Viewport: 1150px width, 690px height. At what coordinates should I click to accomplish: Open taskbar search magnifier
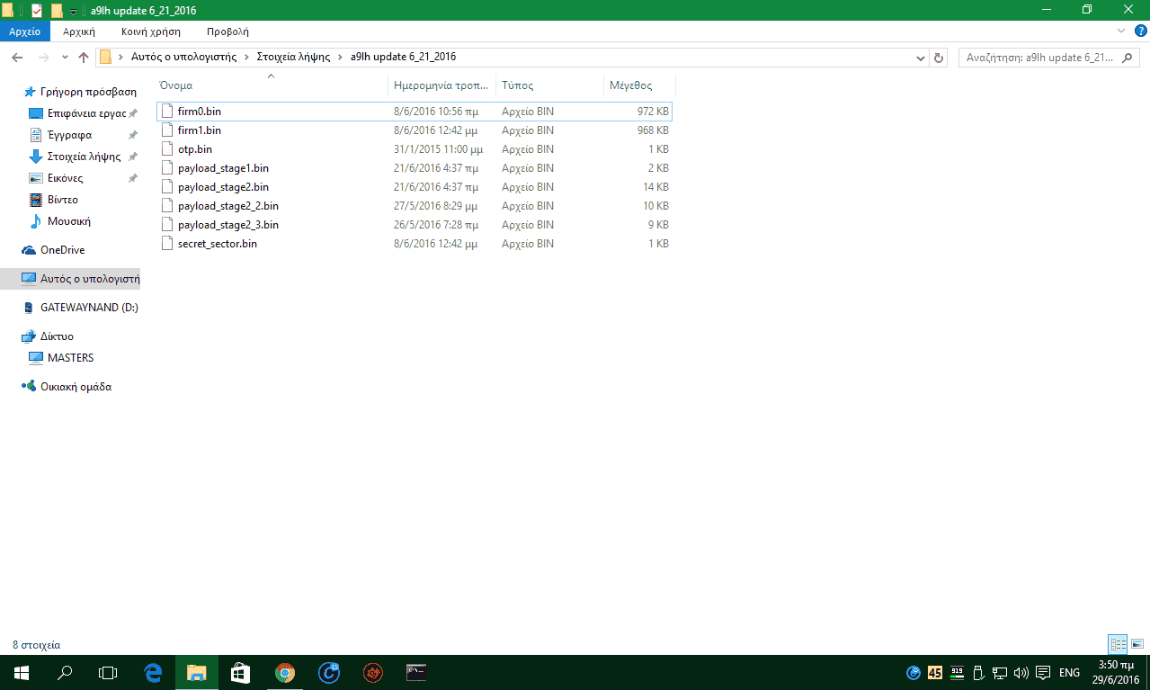65,672
